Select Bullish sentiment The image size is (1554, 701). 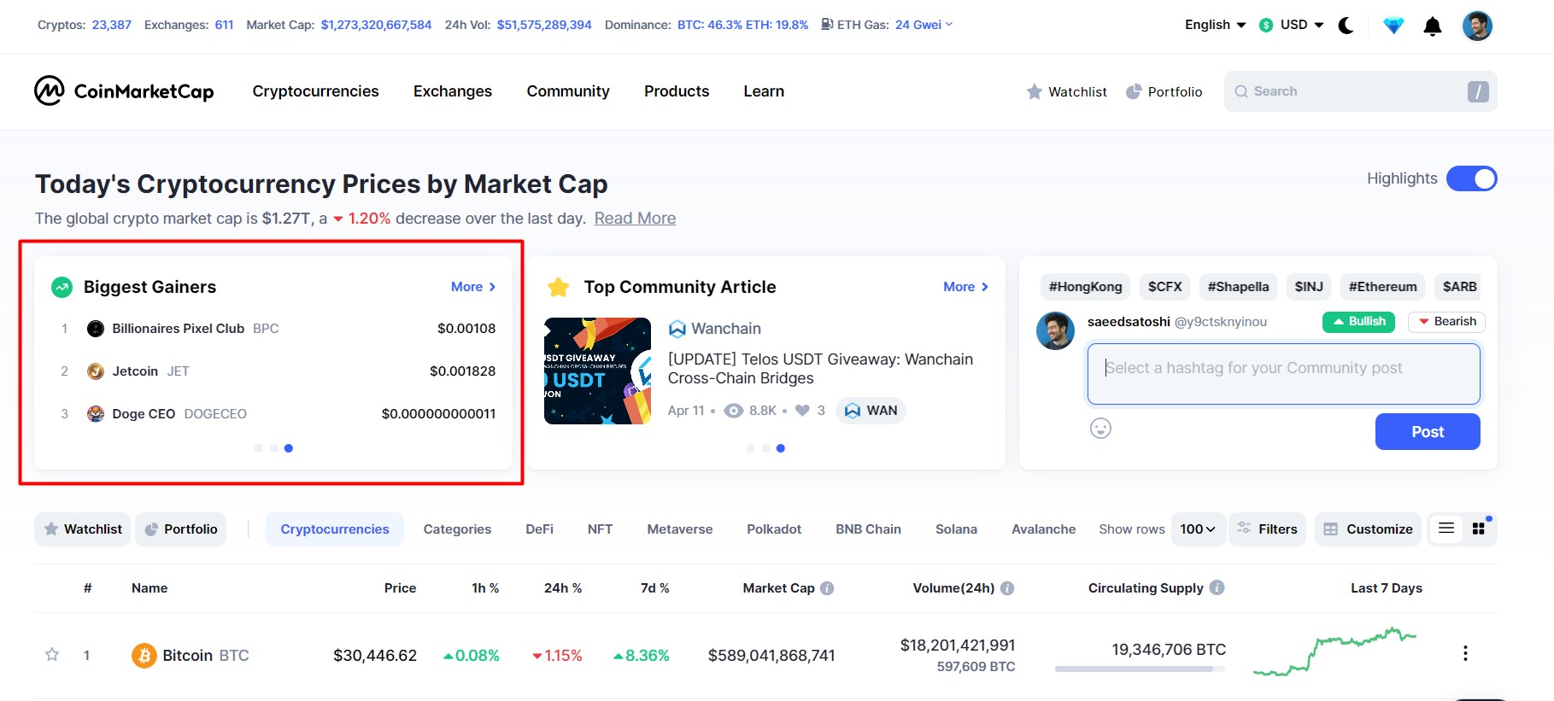[x=1358, y=322]
